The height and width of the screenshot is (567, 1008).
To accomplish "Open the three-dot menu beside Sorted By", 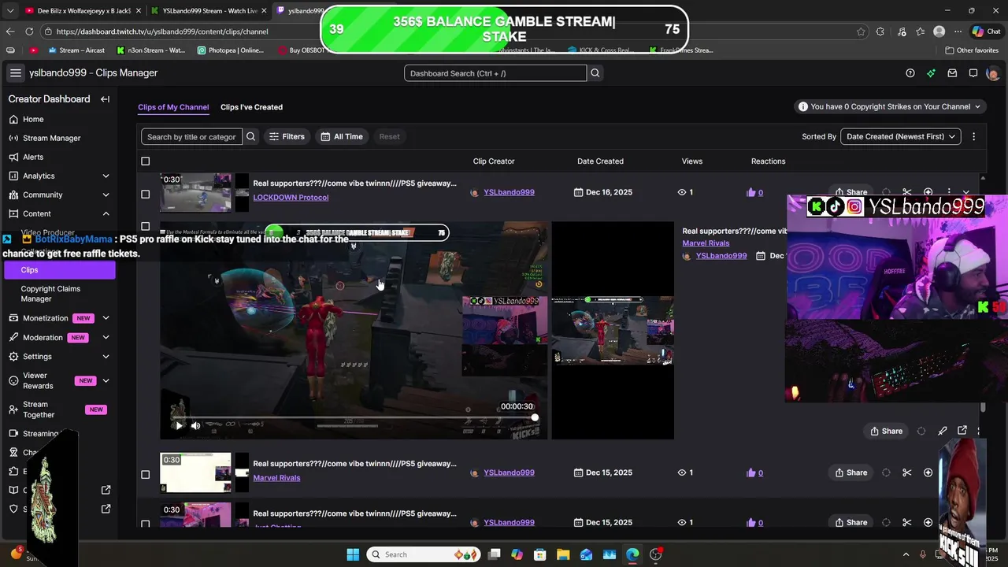I will (973, 136).
